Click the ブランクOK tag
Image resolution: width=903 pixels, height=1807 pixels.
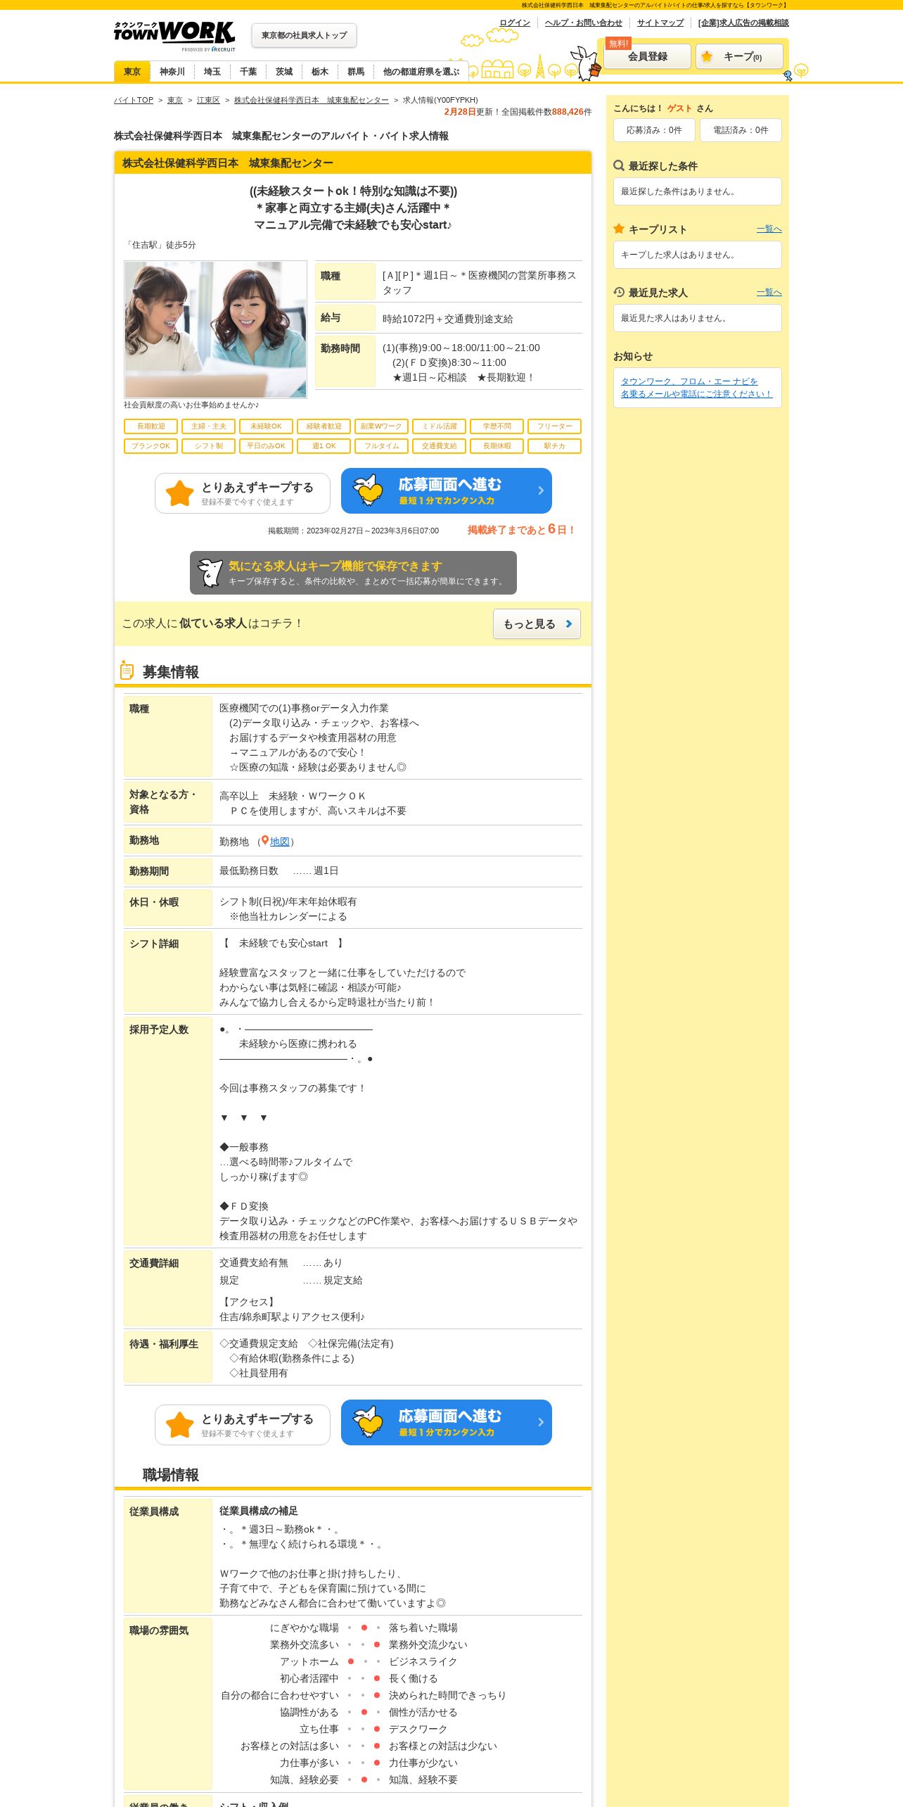coord(150,446)
